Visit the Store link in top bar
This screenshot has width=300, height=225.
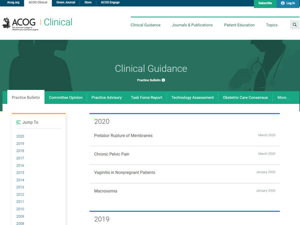pos(88,3)
